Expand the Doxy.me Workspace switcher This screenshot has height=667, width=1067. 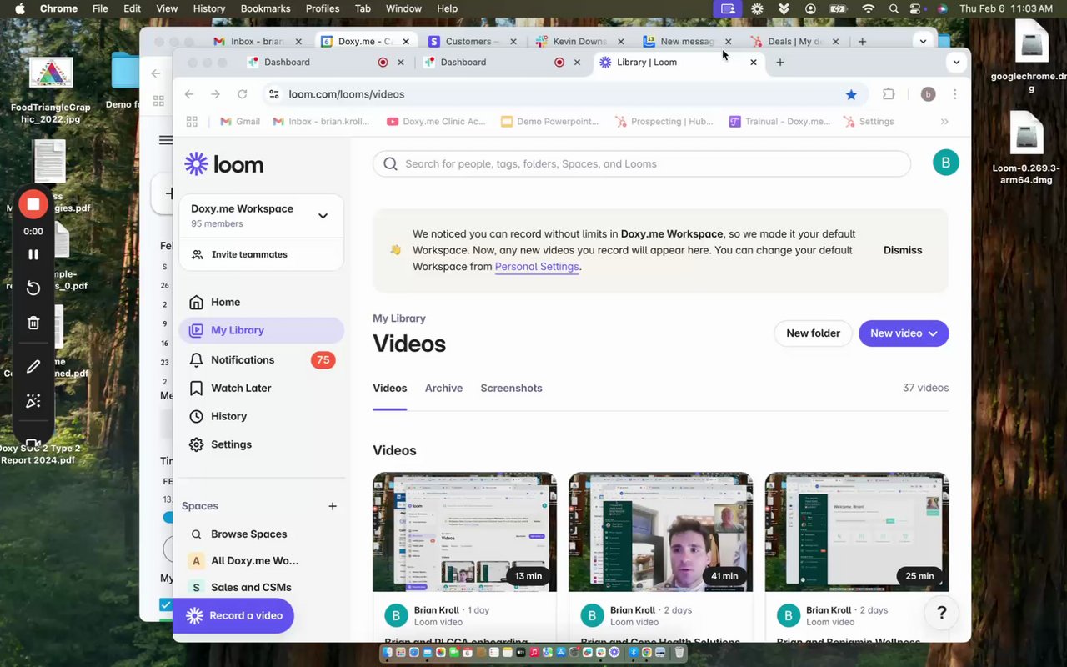[261, 216]
